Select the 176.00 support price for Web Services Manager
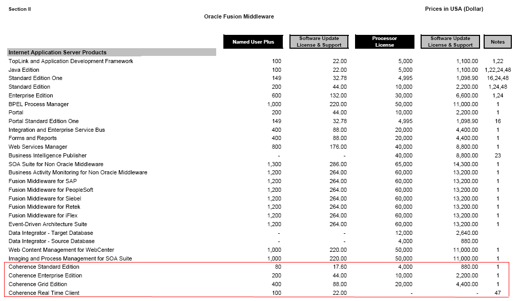This screenshot has width=520, height=301. 338,147
